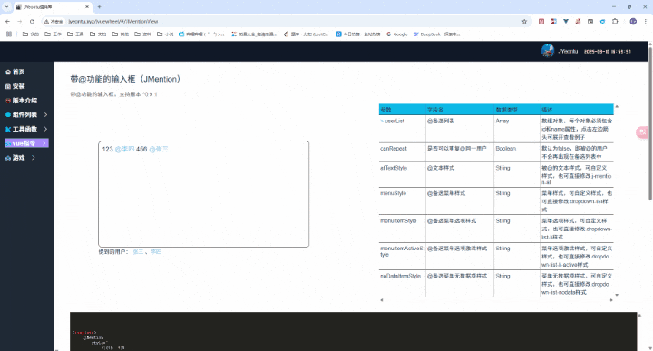Click the 版本介绍 red icon
Image resolution: width=653 pixels, height=351 pixels.
pos(8,101)
